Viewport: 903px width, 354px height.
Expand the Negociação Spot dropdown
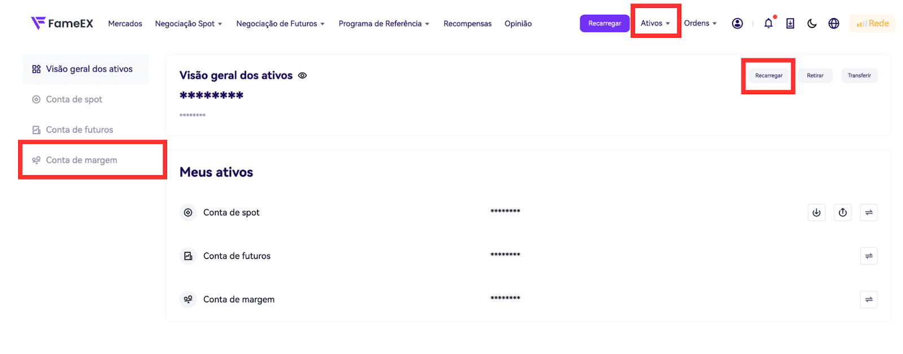click(189, 24)
